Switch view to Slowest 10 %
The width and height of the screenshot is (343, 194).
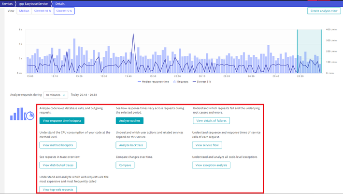point(42,11)
